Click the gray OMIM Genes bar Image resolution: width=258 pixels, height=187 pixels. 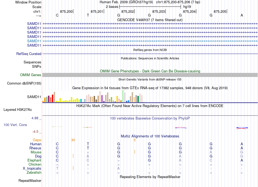pyautogui.click(x=150, y=75)
